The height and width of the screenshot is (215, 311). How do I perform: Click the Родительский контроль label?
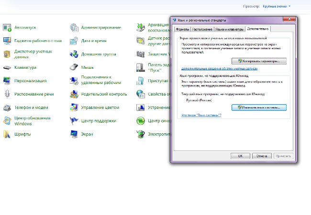(104, 94)
